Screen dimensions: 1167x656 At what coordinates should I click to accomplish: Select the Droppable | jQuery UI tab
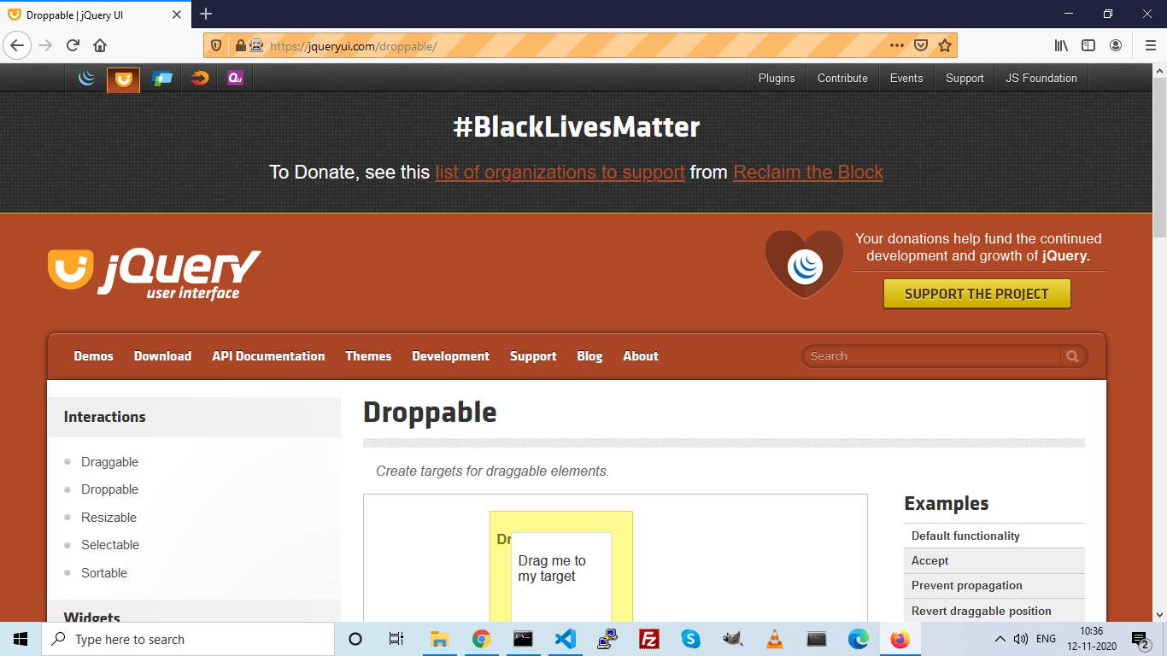(x=94, y=15)
